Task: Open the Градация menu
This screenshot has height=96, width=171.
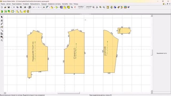Action: tap(44, 4)
